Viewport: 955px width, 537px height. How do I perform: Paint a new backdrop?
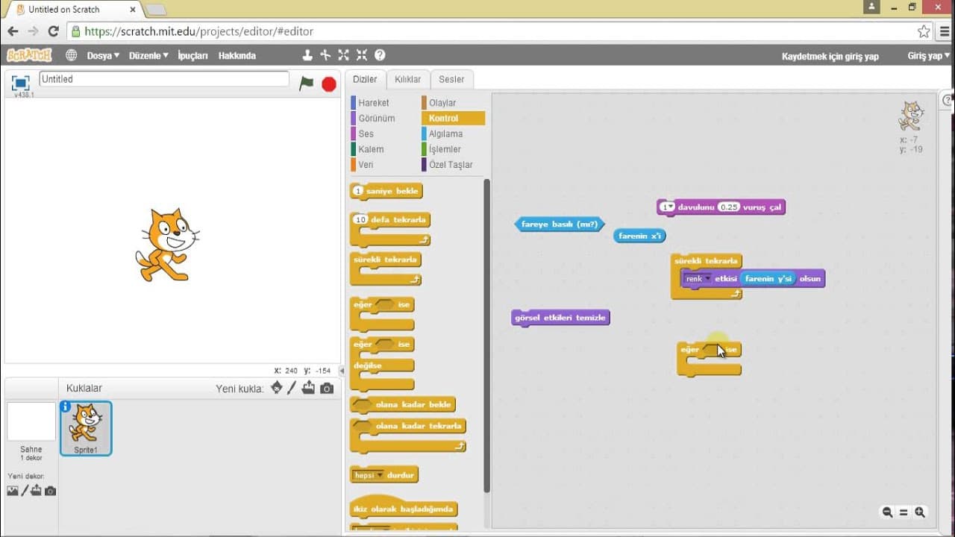pyautogui.click(x=25, y=490)
